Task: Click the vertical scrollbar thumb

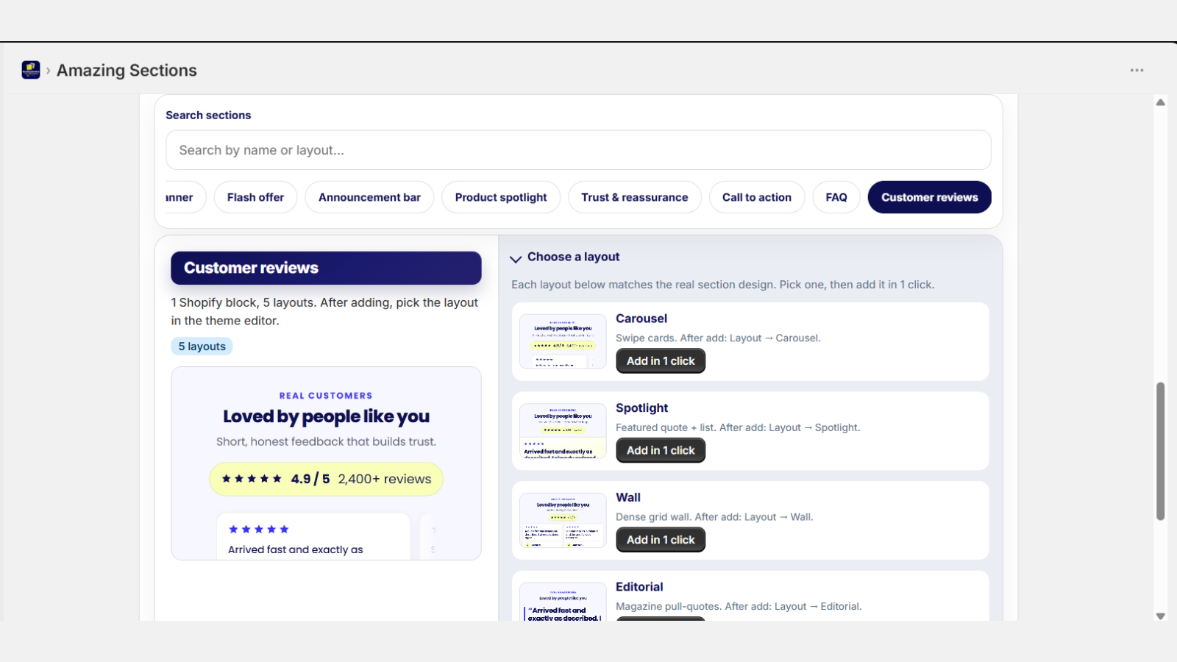Action: point(1160,451)
